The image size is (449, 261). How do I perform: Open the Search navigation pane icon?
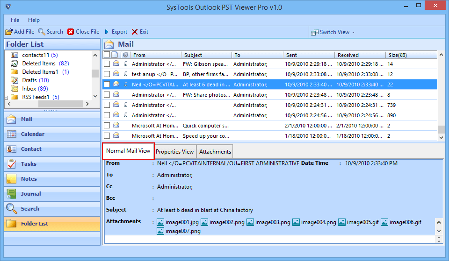[11, 208]
